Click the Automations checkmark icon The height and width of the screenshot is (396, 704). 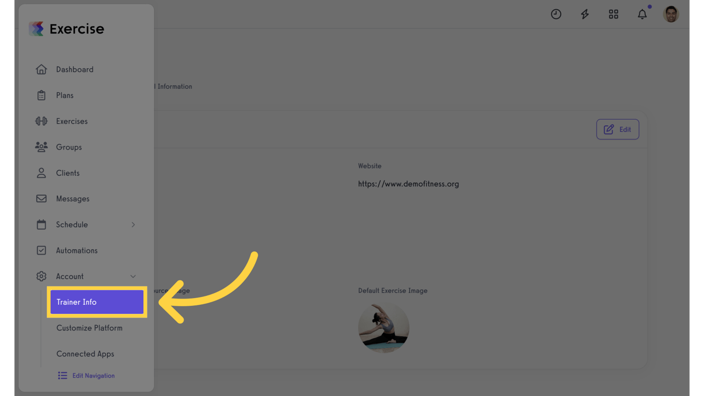[41, 251]
